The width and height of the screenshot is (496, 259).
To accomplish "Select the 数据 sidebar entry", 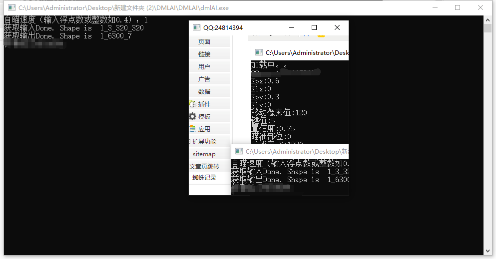I will coord(204,91).
